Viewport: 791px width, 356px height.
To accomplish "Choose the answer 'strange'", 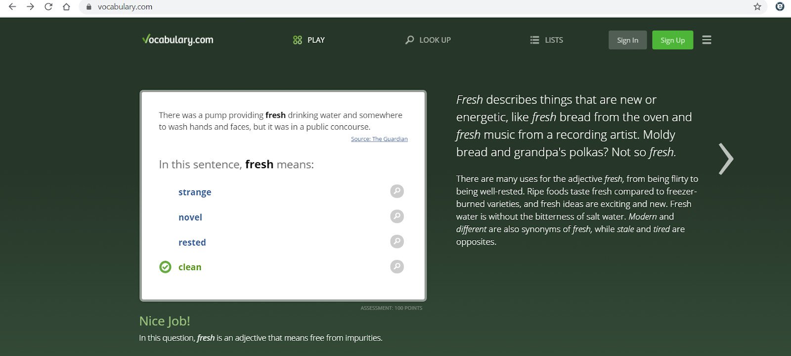I will [195, 192].
